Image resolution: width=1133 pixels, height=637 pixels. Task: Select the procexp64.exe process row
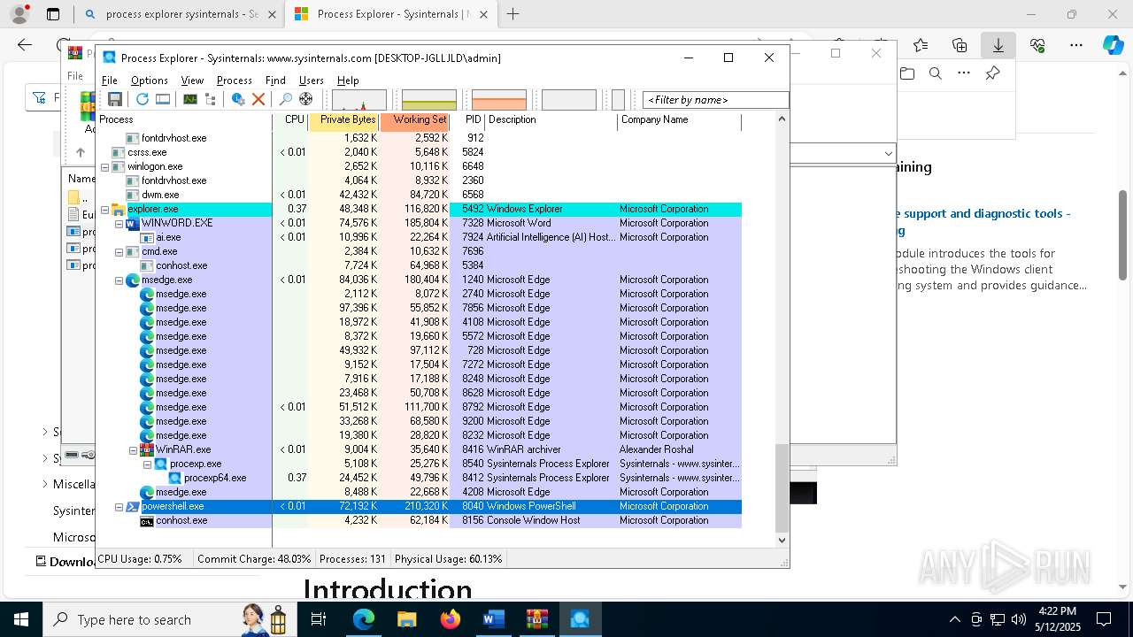[419, 478]
